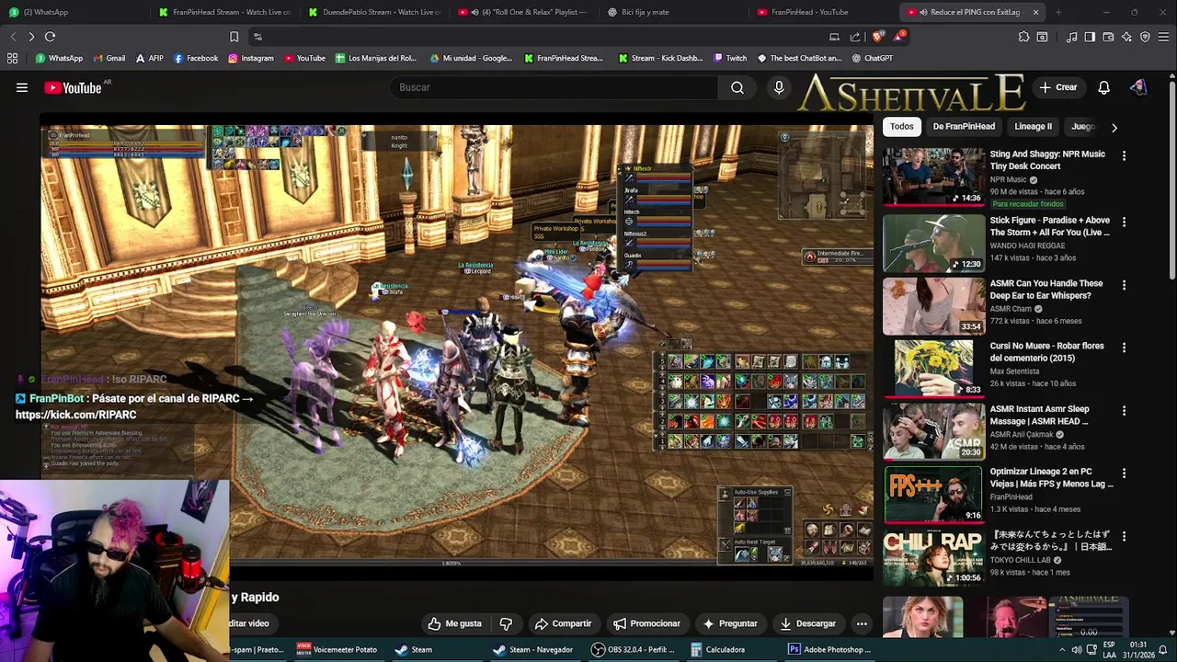
Task: Open the apps grid in bookmarks bar
Action: coord(12,58)
